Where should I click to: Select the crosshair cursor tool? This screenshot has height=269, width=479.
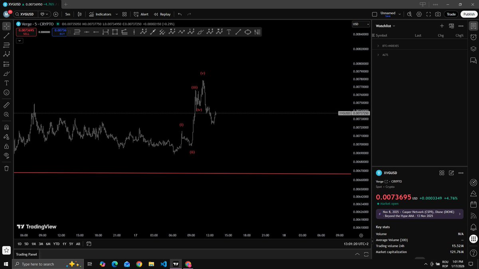(6, 26)
